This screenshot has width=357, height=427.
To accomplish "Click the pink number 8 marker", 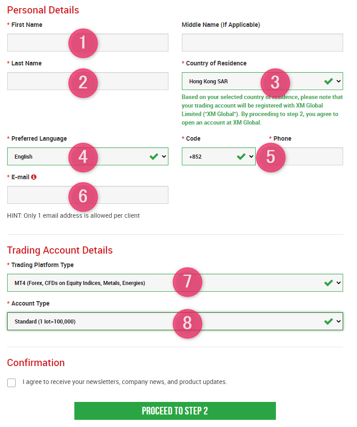I will coord(187,323).
